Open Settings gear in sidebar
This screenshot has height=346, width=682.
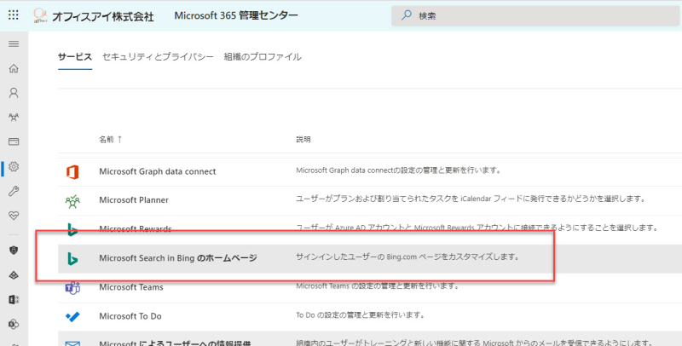[14, 166]
